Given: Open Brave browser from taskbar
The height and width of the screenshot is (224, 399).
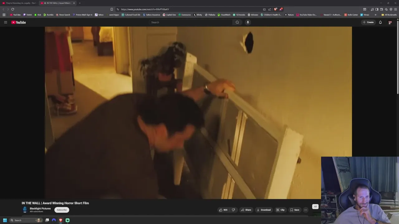Looking at the screenshot, I should (x=60, y=220).
